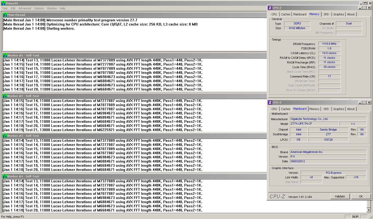Switch to SPD tab in upper CPU-Z
Viewport: 373px width, 219px height.
pyautogui.click(x=326, y=14)
